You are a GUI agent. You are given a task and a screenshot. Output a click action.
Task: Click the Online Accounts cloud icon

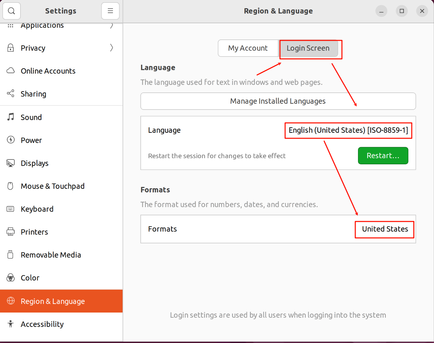coord(11,71)
